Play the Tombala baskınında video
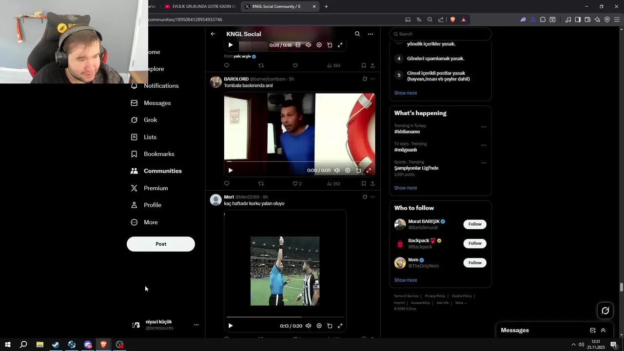The image size is (624, 351). coord(231,170)
